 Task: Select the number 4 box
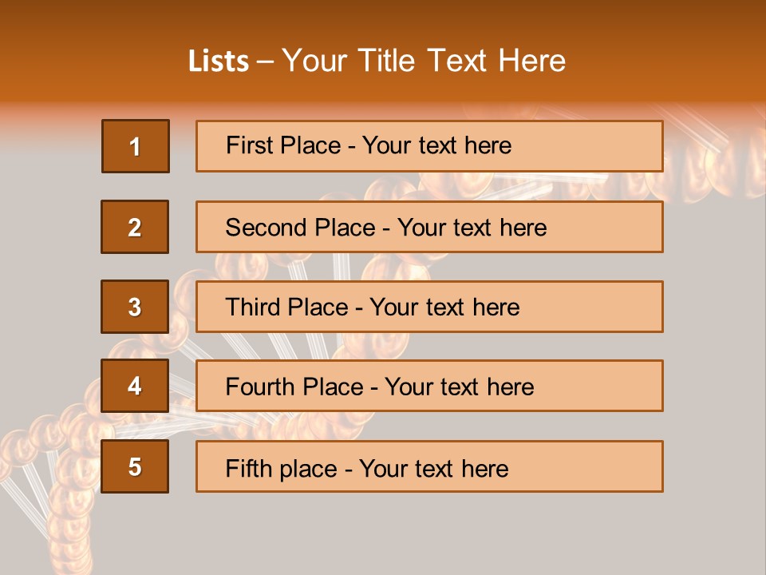135,386
